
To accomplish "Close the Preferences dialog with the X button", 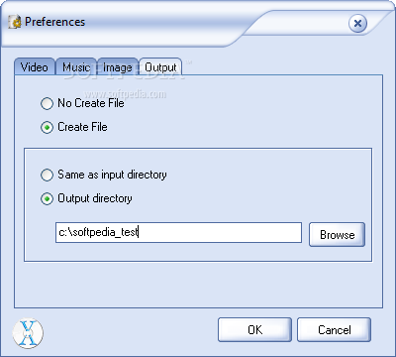I will pos(357,24).
